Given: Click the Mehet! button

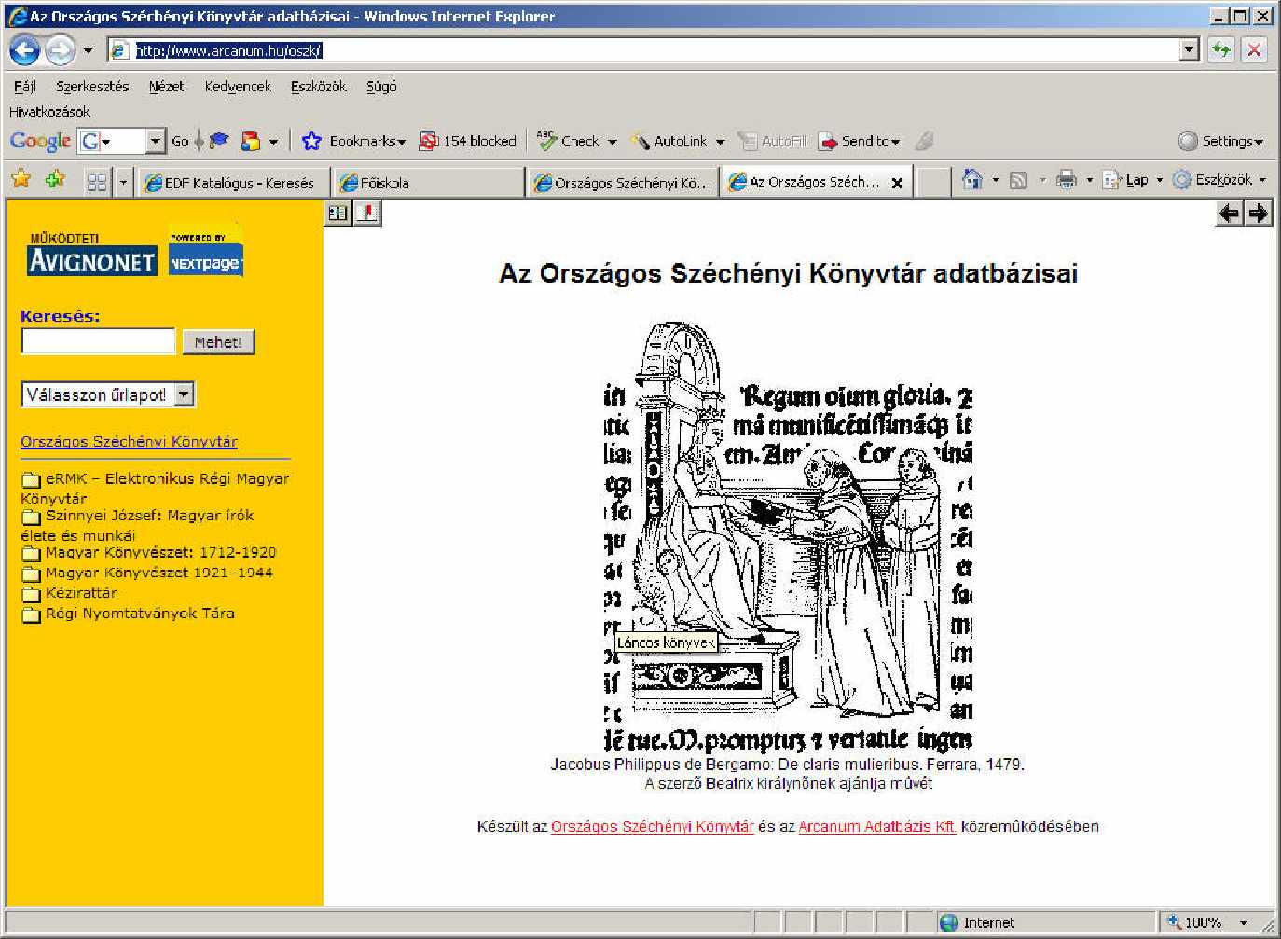Looking at the screenshot, I should click(x=218, y=342).
